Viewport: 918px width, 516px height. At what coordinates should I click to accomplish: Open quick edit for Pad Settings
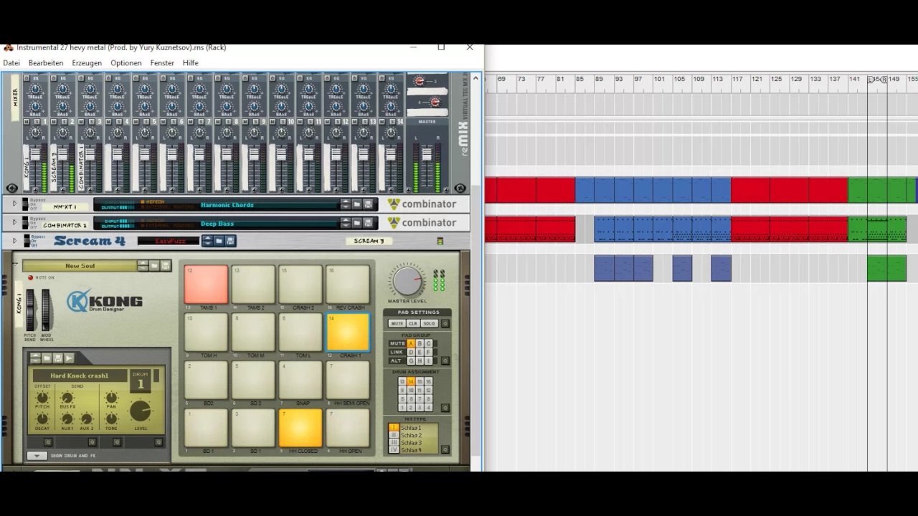[445, 323]
